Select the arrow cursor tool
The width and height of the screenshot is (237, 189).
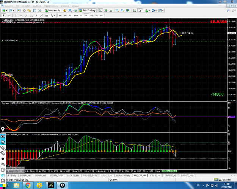pos(4,15)
